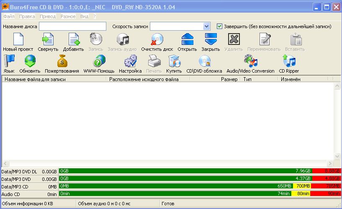The height and width of the screenshot is (209, 342).
Task: Click the horizontal scrollbar left arrow
Action: [x=5, y=163]
